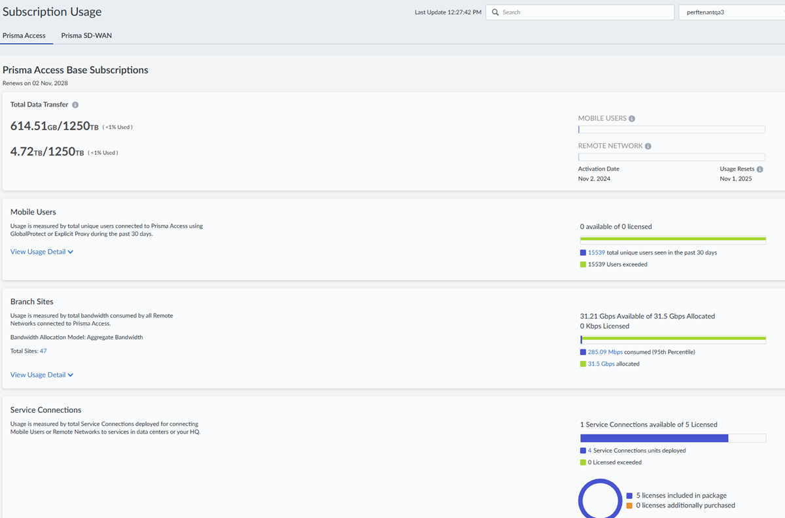Click the 4 Service Connections units deployed link

click(589, 451)
